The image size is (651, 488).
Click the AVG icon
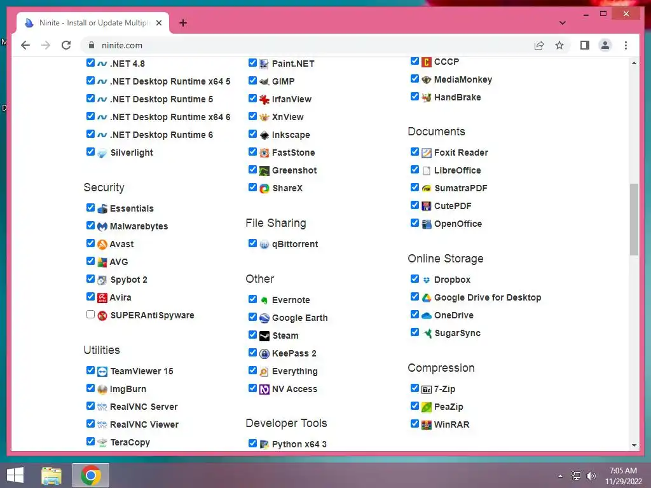[102, 262]
